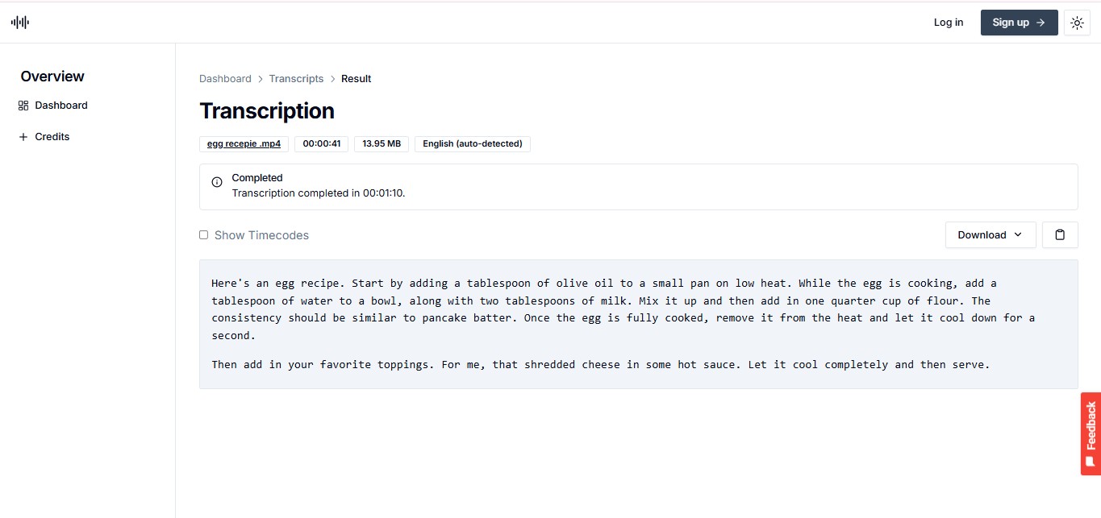
Task: Toggle the light/dark theme sun icon
Action: pos(1077,23)
